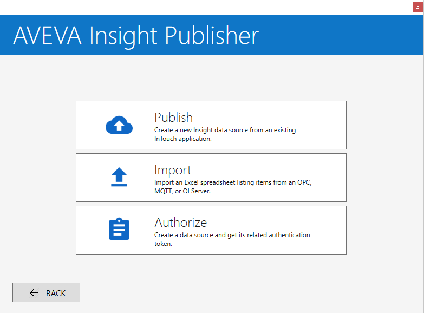Image resolution: width=424 pixels, height=313 pixels.
Task: Click the Authorize clipboard icon
Action: tap(119, 229)
